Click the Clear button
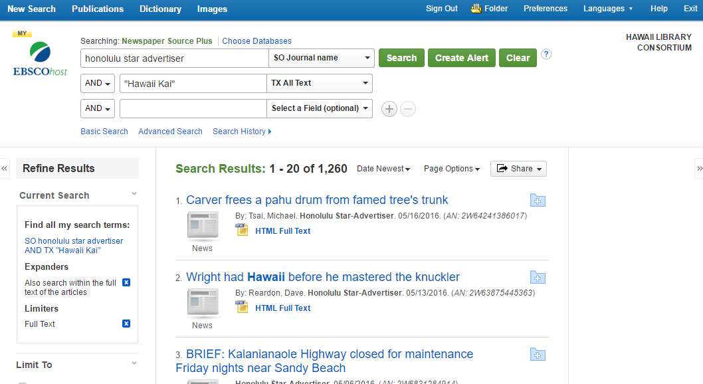The height and width of the screenshot is (384, 703). coord(518,58)
